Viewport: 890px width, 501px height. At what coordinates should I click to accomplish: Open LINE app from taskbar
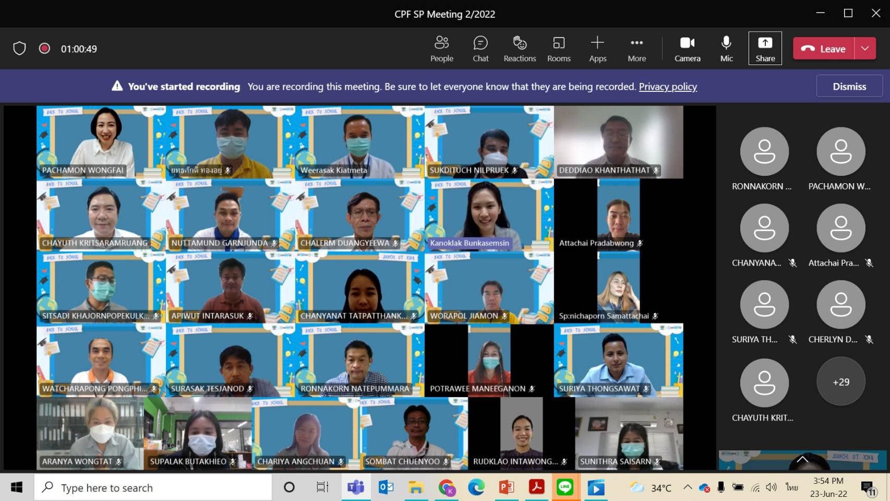click(565, 487)
